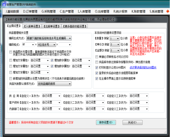Click the 保存设置(S) button
The image size is (170, 137).
click(x=106, y=122)
